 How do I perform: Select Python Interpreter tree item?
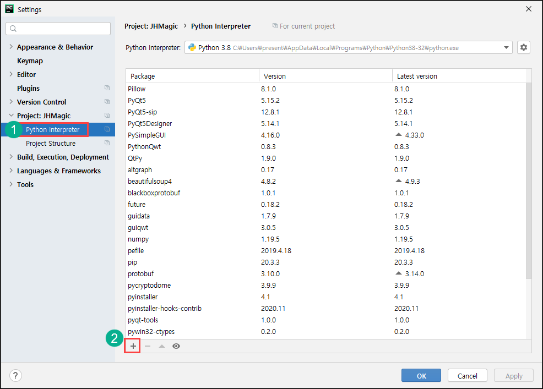53,129
